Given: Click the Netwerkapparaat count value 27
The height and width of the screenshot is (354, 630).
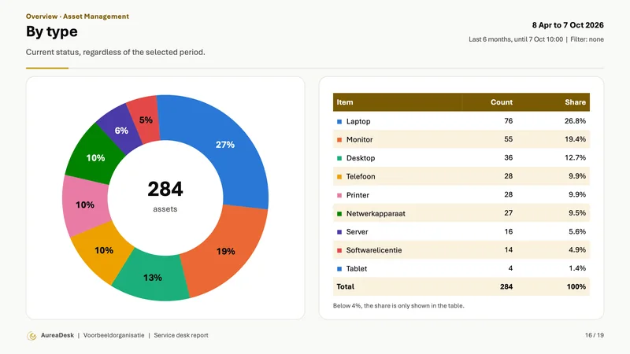Looking at the screenshot, I should click(508, 213).
